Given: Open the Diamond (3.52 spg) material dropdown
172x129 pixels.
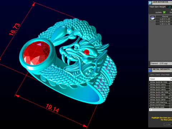Looking at the screenshot, I should coord(161,63).
